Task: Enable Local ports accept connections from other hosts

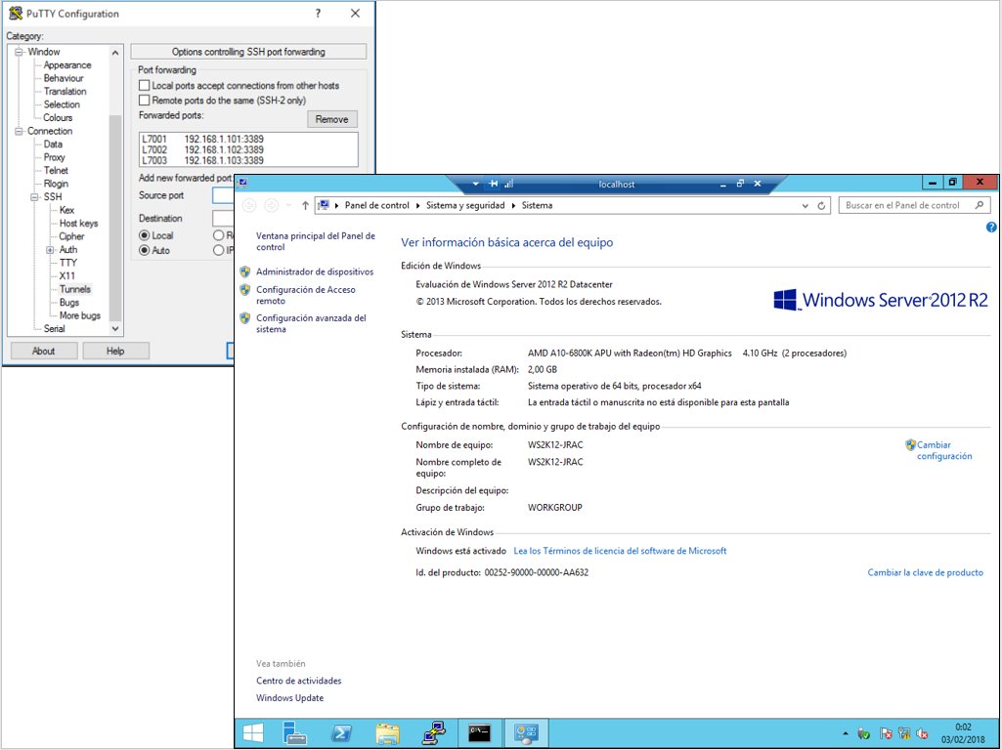Action: click(145, 86)
